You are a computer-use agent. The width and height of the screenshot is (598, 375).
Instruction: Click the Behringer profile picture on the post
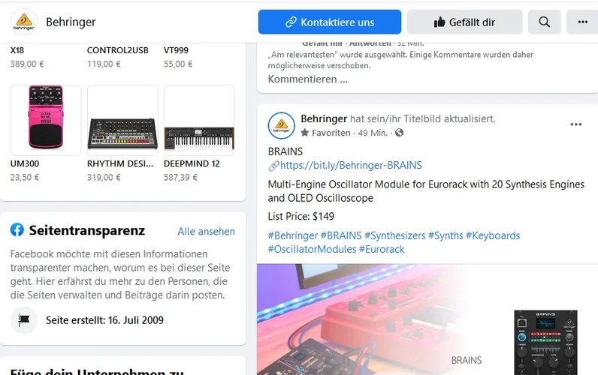pos(282,125)
